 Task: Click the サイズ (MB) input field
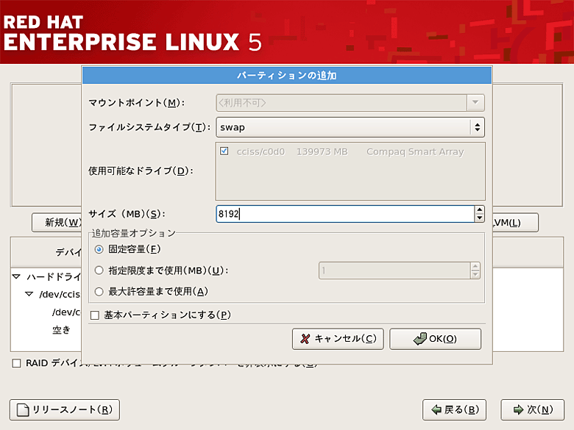345,214
